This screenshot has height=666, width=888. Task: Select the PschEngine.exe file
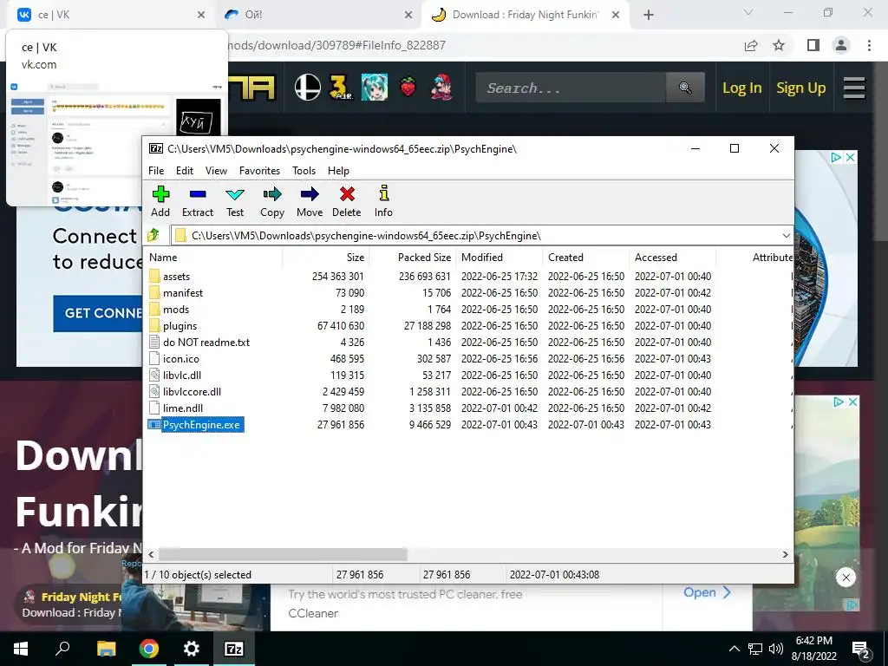click(201, 425)
